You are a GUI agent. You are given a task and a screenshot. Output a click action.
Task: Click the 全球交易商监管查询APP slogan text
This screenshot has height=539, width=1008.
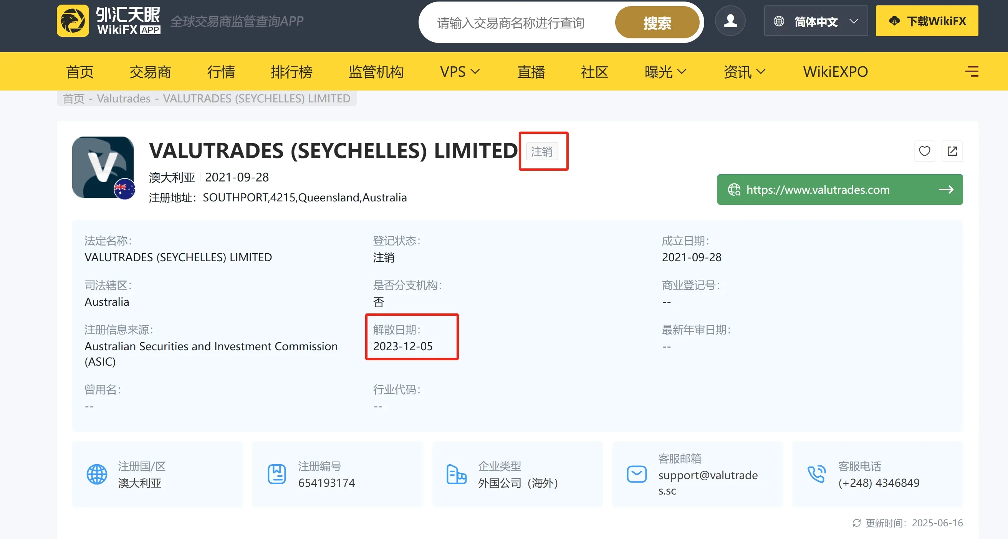[x=237, y=21]
